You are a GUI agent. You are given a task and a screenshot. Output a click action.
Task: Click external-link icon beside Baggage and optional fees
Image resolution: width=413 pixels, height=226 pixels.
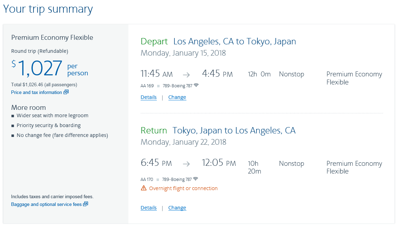tap(85, 204)
